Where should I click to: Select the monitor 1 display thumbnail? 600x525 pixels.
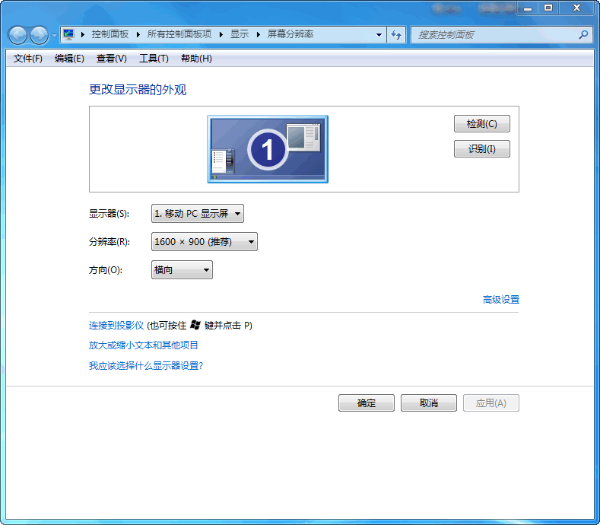(x=267, y=149)
